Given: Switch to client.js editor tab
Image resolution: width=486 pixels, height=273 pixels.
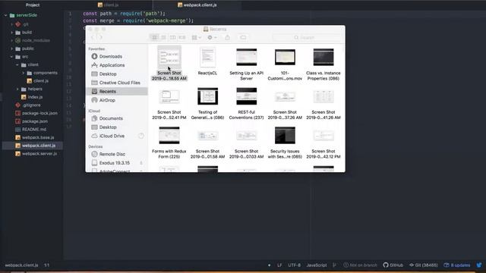Looking at the screenshot, I should [x=108, y=5].
